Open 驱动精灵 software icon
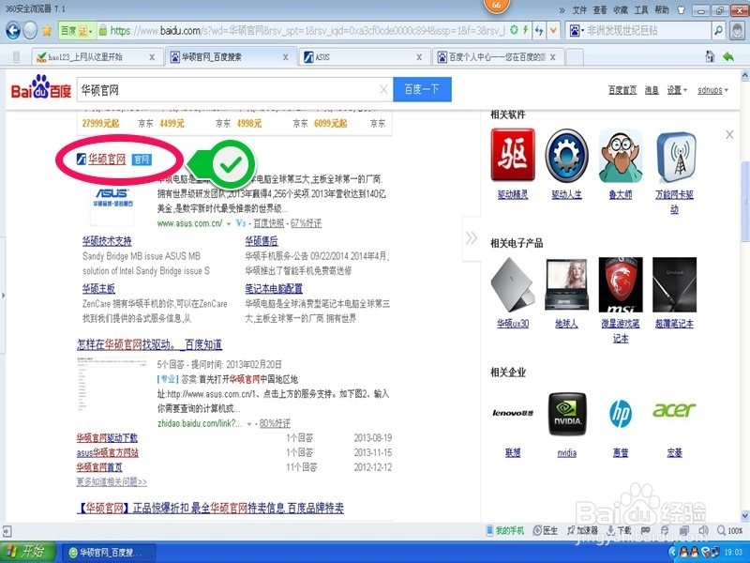The width and height of the screenshot is (750, 563). 513,155
